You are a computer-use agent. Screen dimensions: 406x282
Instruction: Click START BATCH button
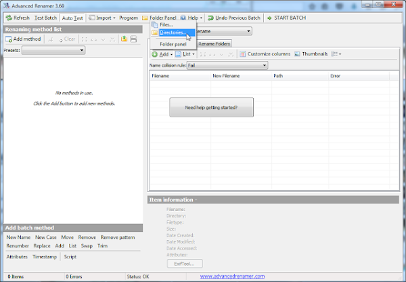point(286,18)
